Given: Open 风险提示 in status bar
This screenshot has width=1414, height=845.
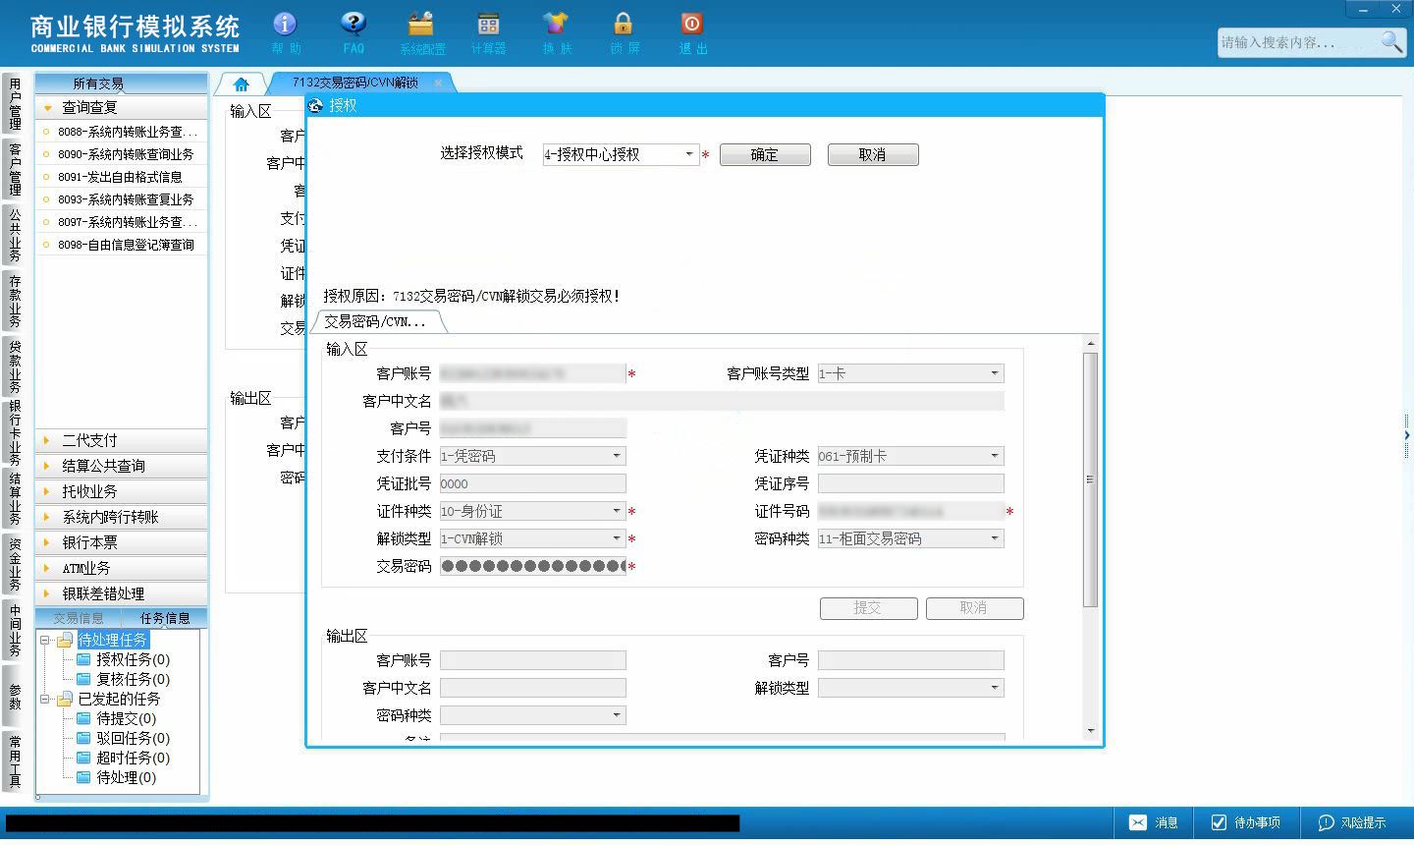Looking at the screenshot, I should tap(1352, 822).
